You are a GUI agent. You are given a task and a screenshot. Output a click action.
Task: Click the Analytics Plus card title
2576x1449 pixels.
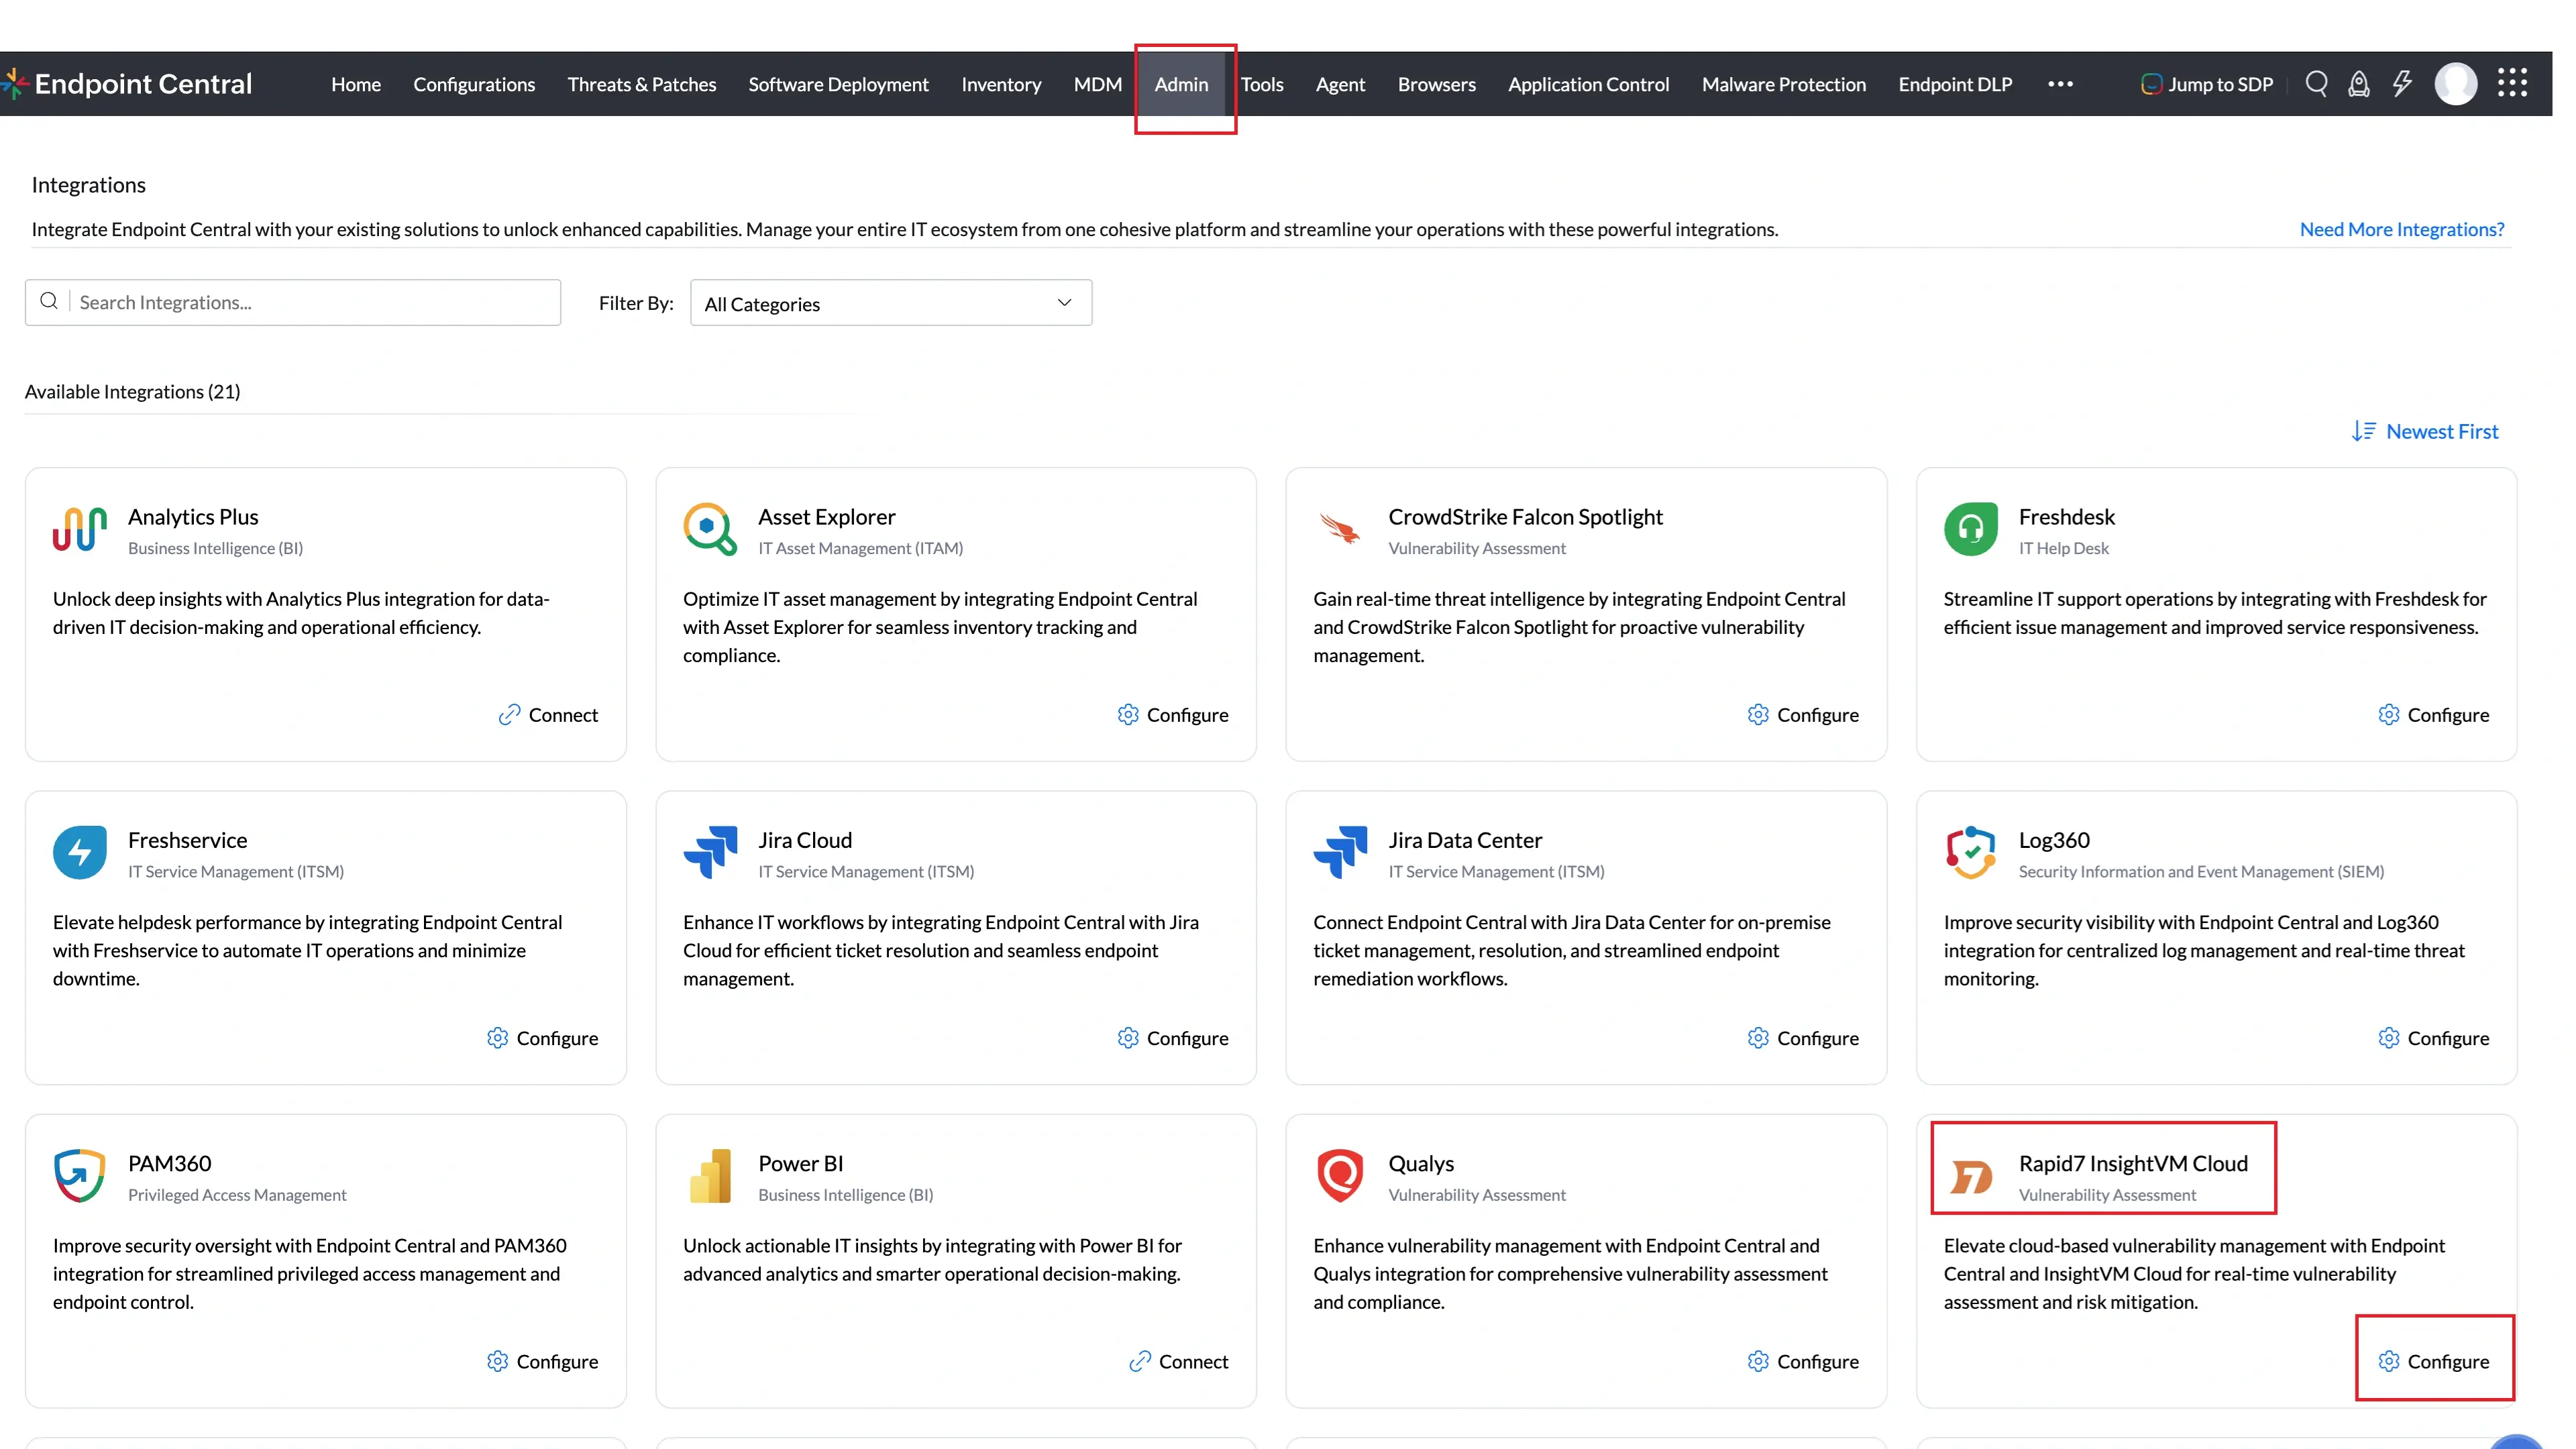[193, 516]
